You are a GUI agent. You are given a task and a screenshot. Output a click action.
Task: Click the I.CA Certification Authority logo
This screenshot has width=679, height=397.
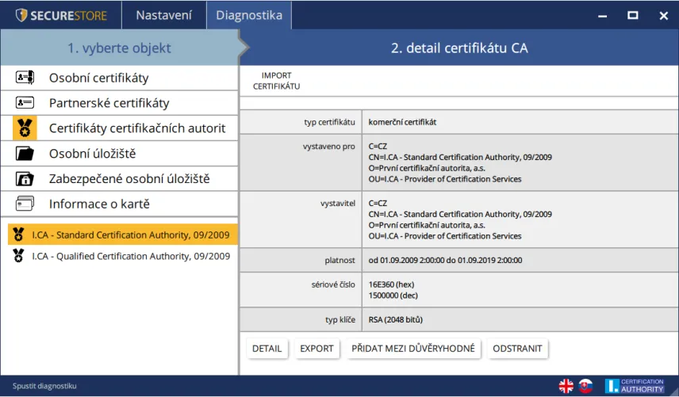[635, 386]
